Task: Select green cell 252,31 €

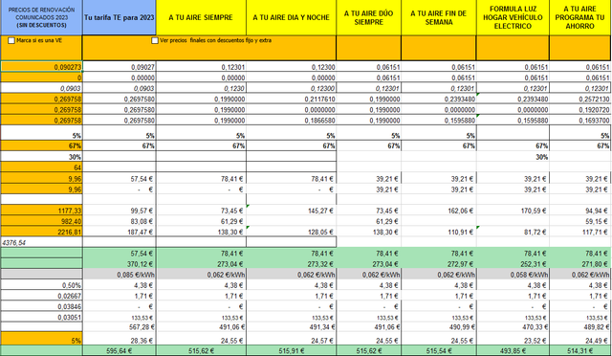Action: (x=513, y=264)
